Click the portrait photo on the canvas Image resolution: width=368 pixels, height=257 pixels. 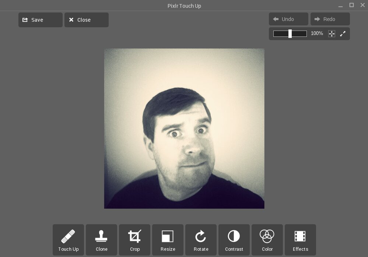coord(184,128)
